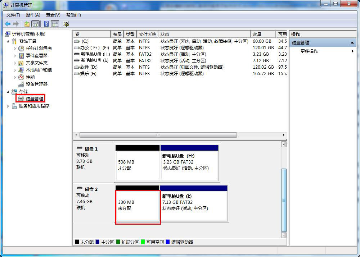Expand the 事件查看器 node arrow
The image size is (360, 257).
click(15, 56)
